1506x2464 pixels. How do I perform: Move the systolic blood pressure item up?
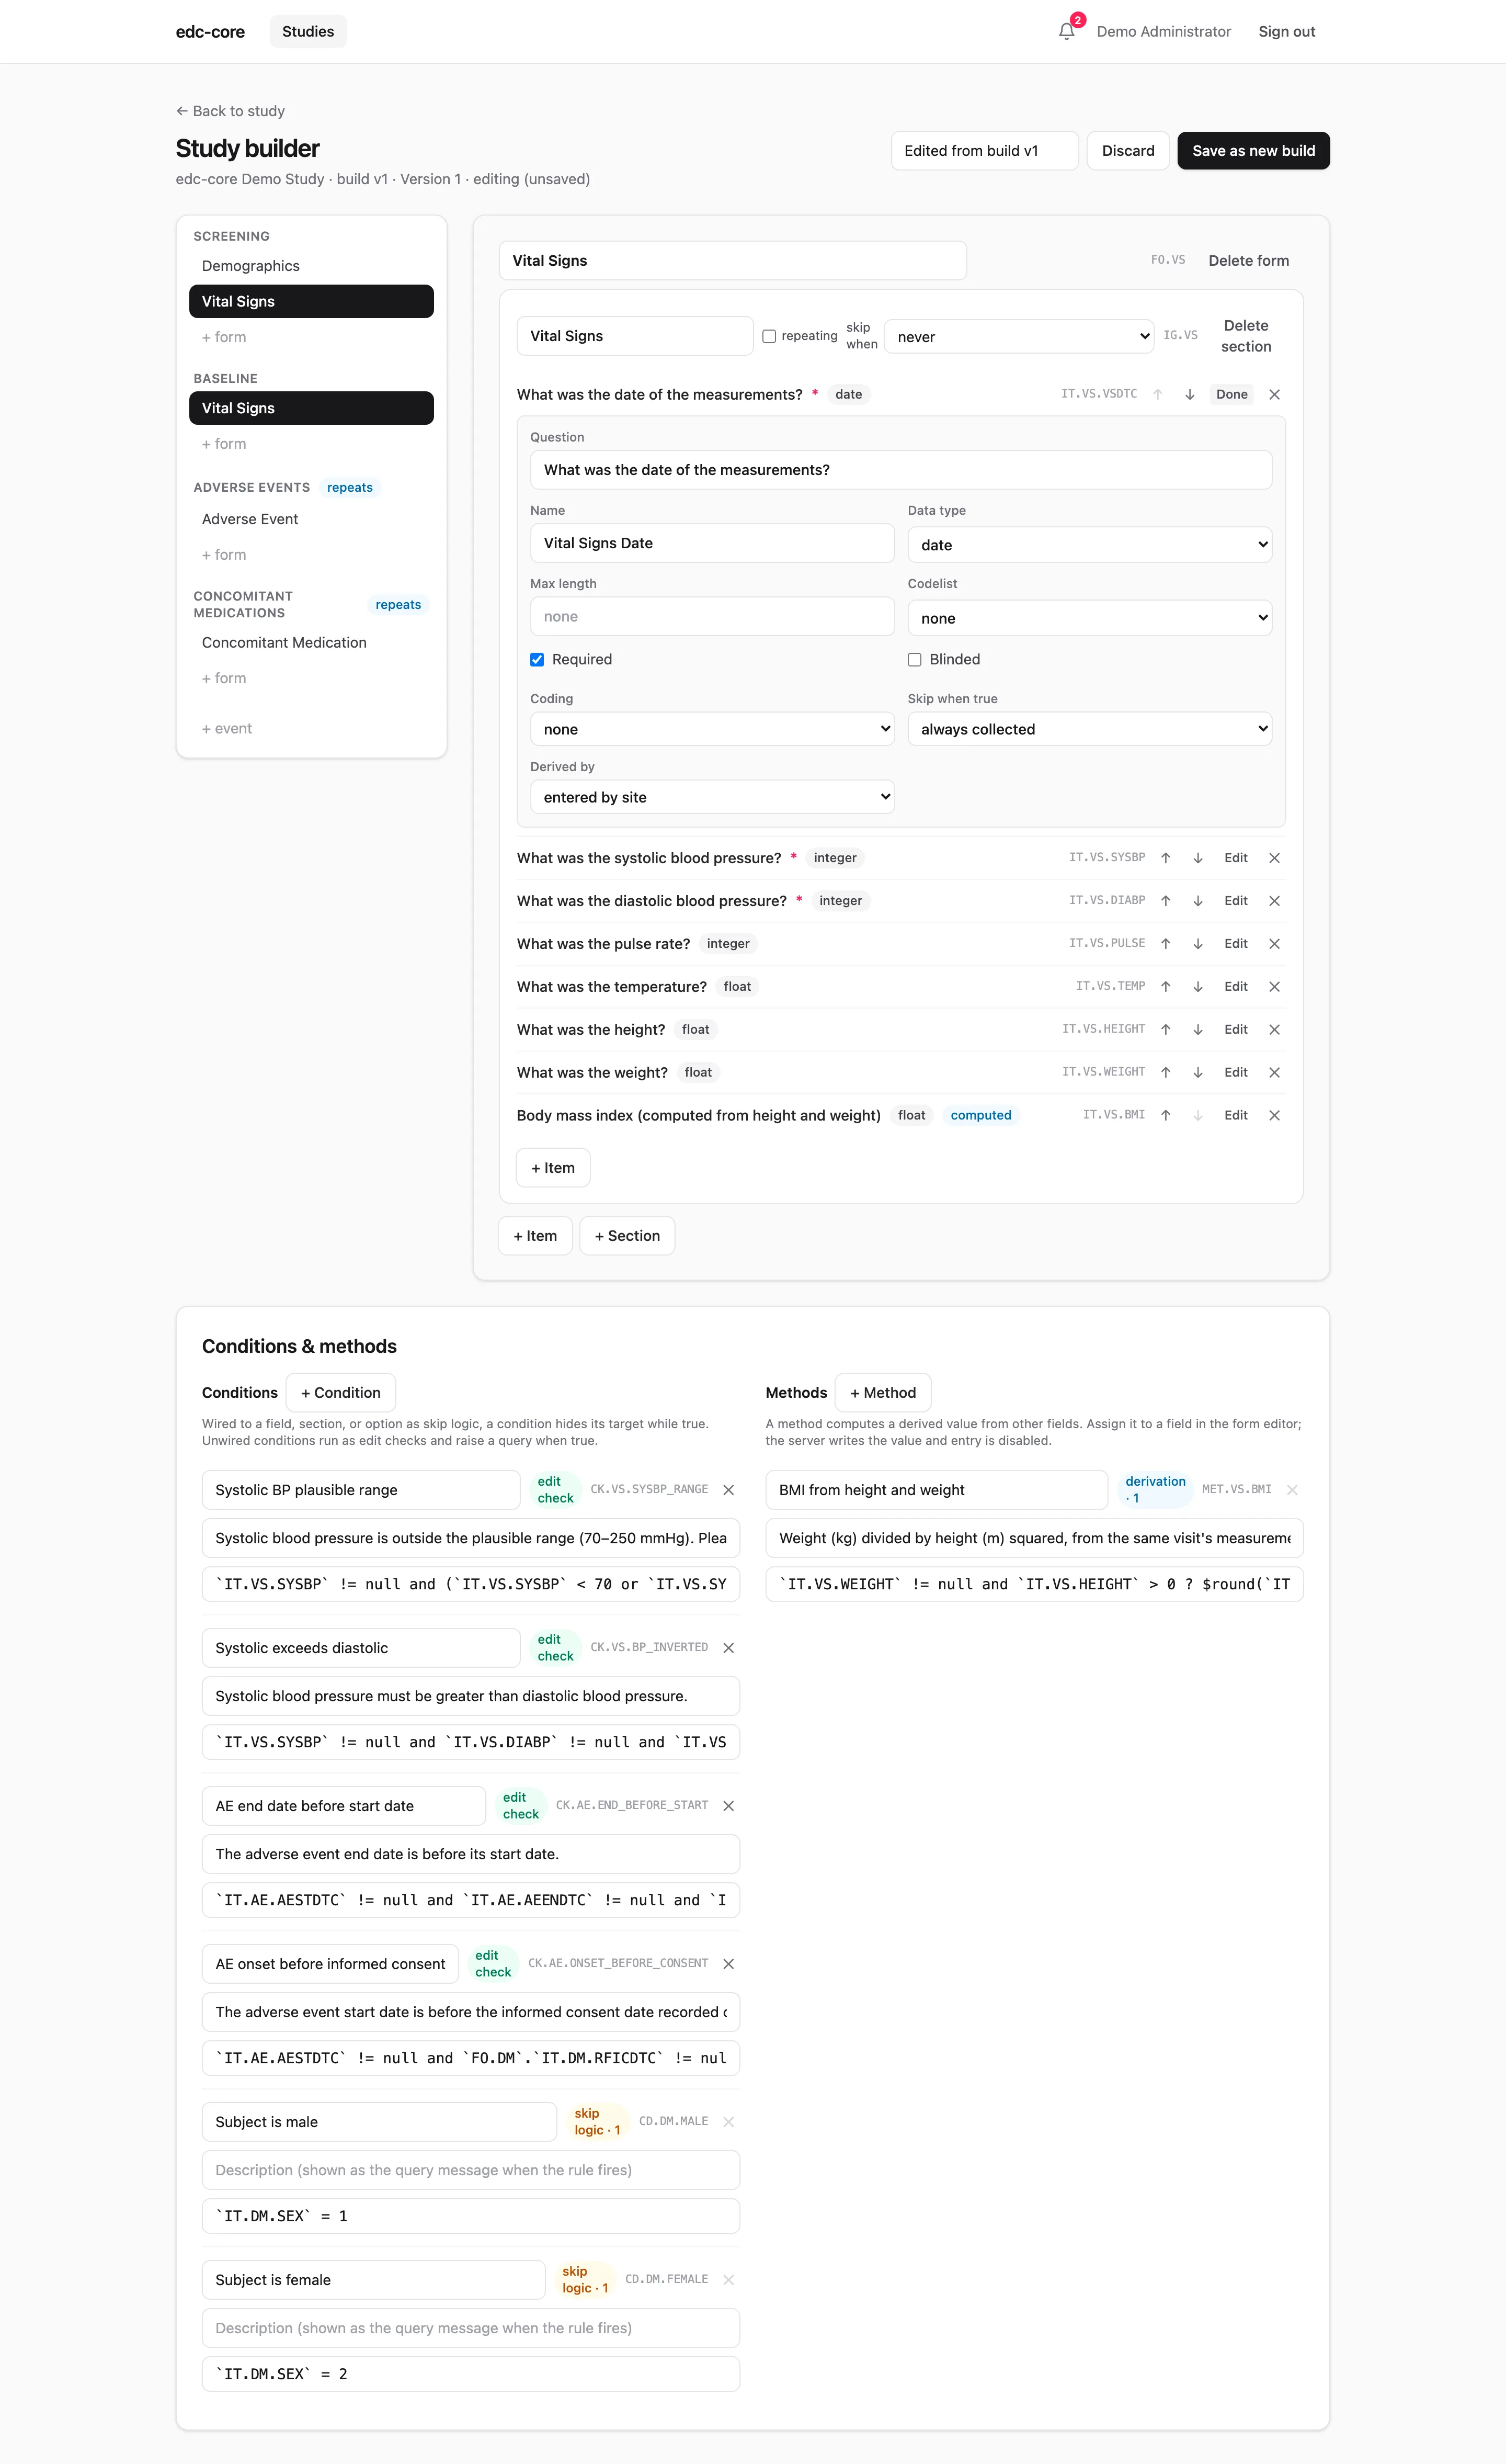[x=1165, y=858]
